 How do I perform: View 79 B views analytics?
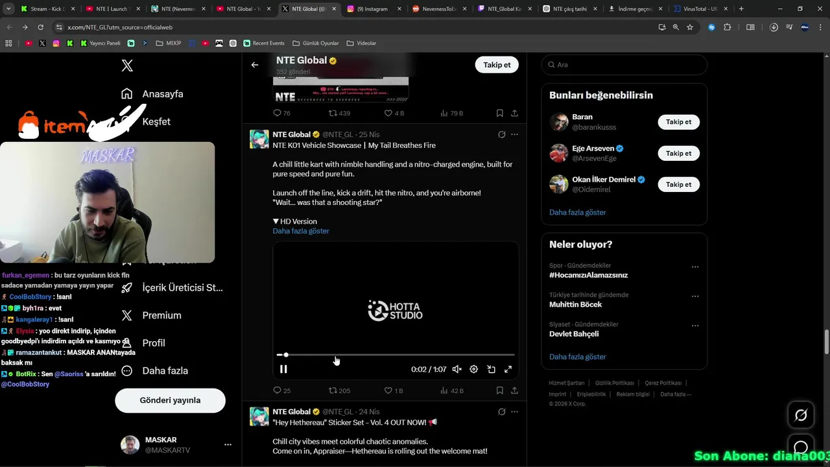(x=452, y=113)
